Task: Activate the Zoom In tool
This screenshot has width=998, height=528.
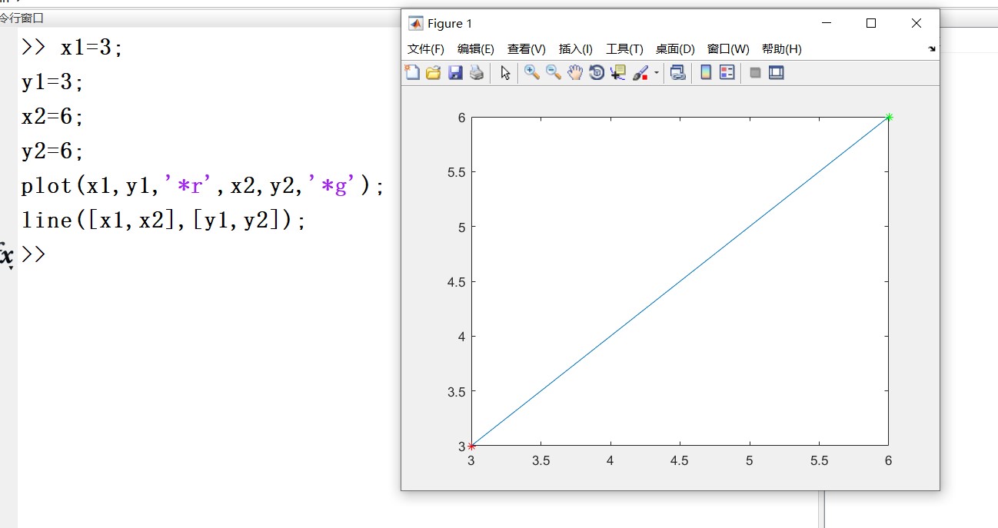Action: pyautogui.click(x=532, y=73)
